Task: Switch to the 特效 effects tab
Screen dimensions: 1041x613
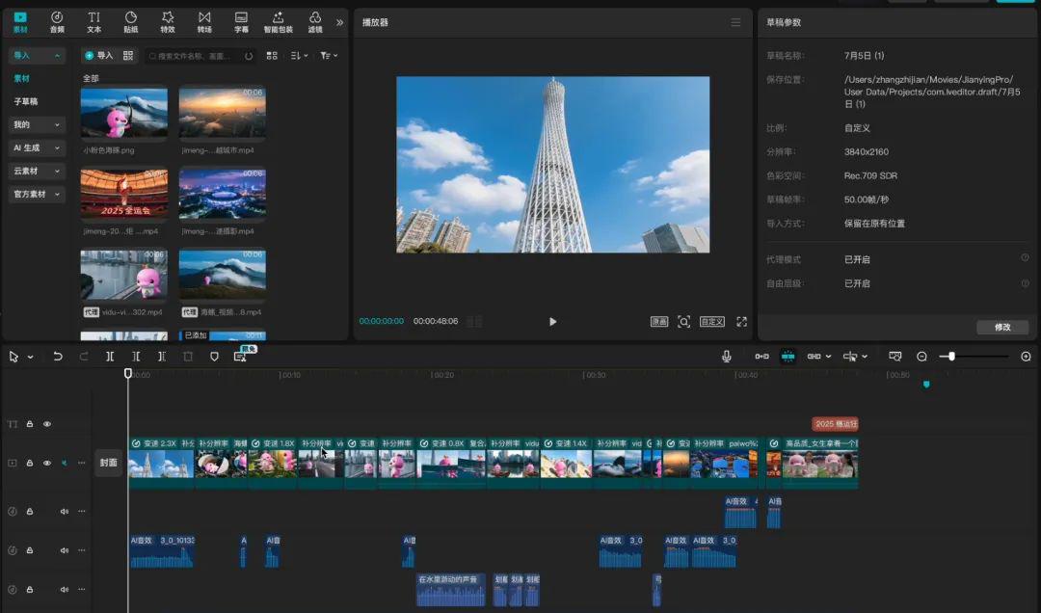Action: click(x=167, y=22)
